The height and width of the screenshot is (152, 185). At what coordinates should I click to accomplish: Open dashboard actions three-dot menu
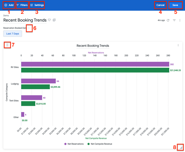pyautogui.click(x=180, y=20)
